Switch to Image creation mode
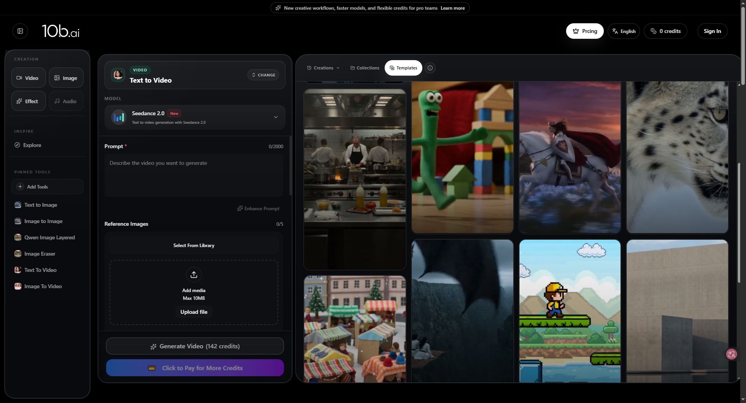Image resolution: width=746 pixels, height=403 pixels. (x=66, y=78)
